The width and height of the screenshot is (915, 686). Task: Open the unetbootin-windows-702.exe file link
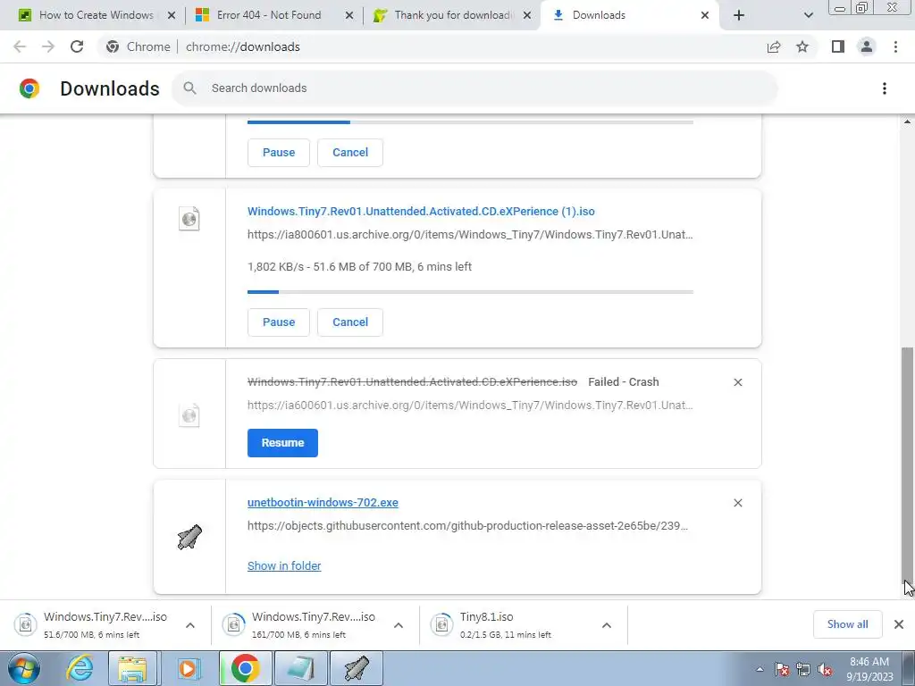323,502
